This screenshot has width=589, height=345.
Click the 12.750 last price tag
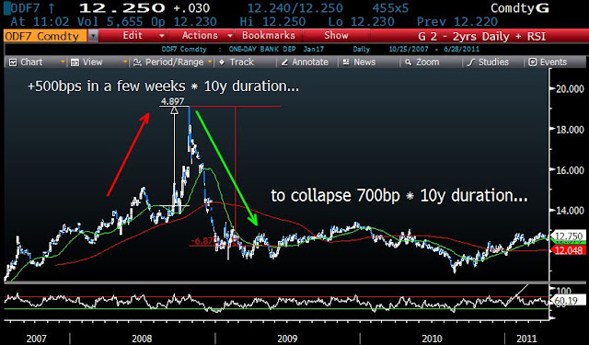[x=569, y=236]
